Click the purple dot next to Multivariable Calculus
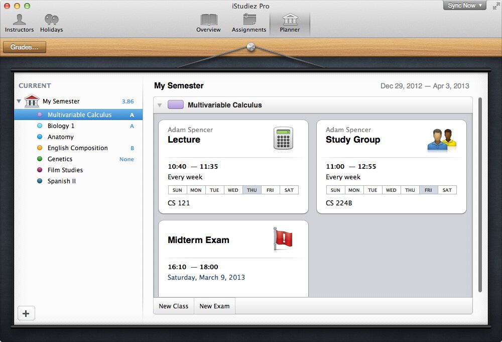 point(40,115)
